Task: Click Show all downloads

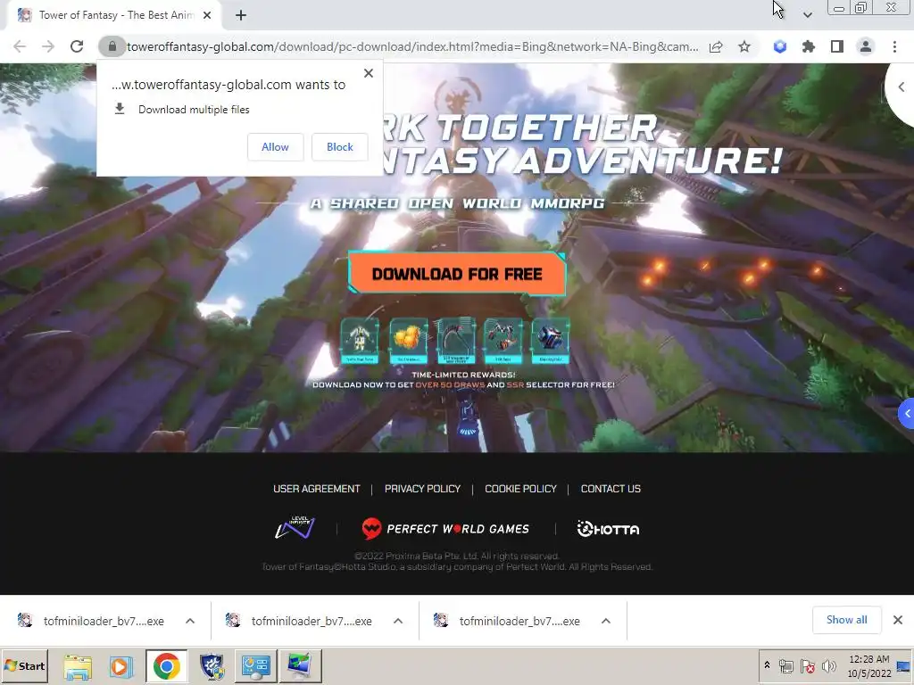Action: tap(846, 620)
